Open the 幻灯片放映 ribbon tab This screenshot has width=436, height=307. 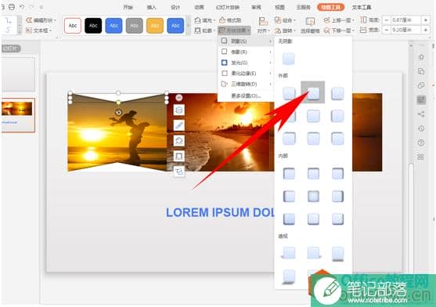click(x=228, y=7)
